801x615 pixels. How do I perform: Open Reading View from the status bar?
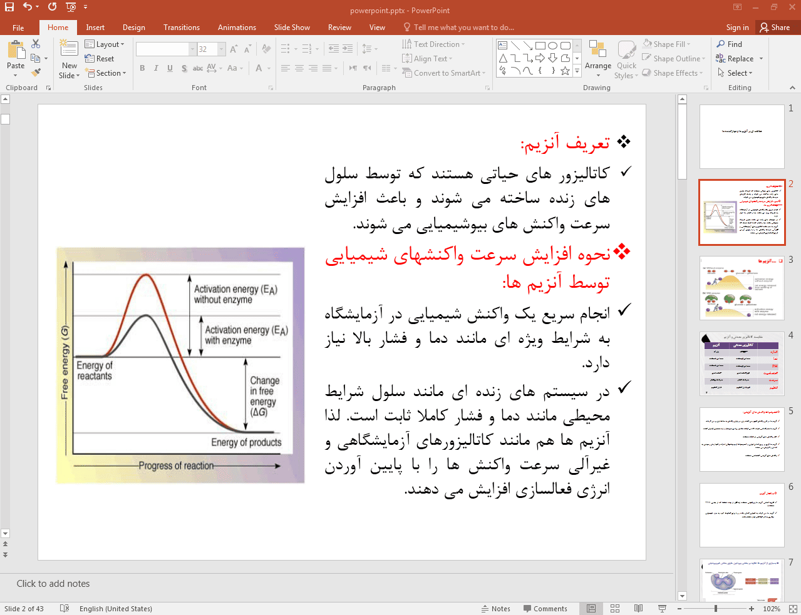pyautogui.click(x=638, y=608)
